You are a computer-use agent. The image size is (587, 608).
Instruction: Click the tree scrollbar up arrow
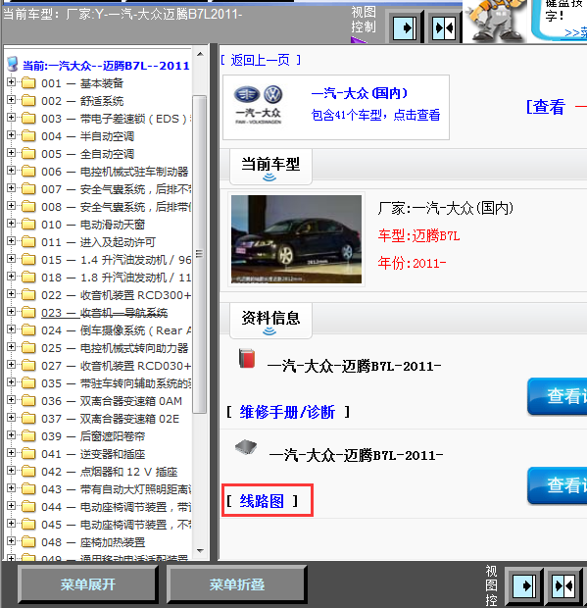click(x=200, y=54)
